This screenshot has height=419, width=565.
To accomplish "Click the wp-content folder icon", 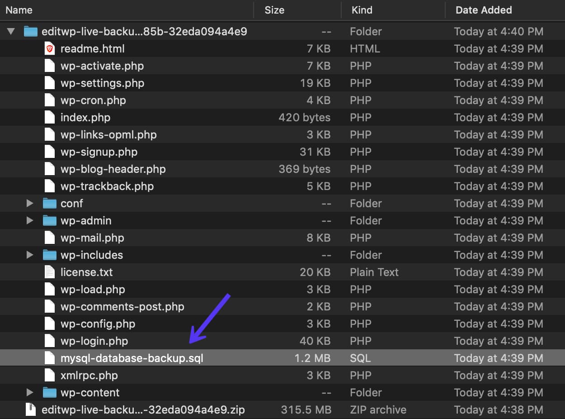I will coord(49,392).
